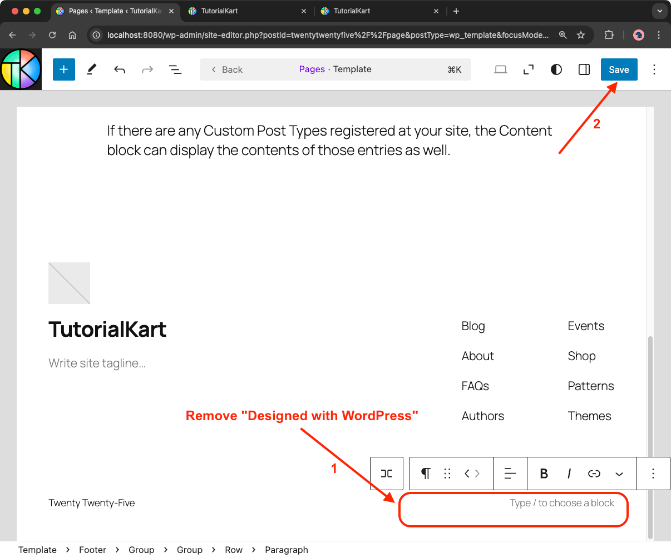Open block toolbar three-dot Options
The width and height of the screenshot is (671, 558).
[653, 474]
